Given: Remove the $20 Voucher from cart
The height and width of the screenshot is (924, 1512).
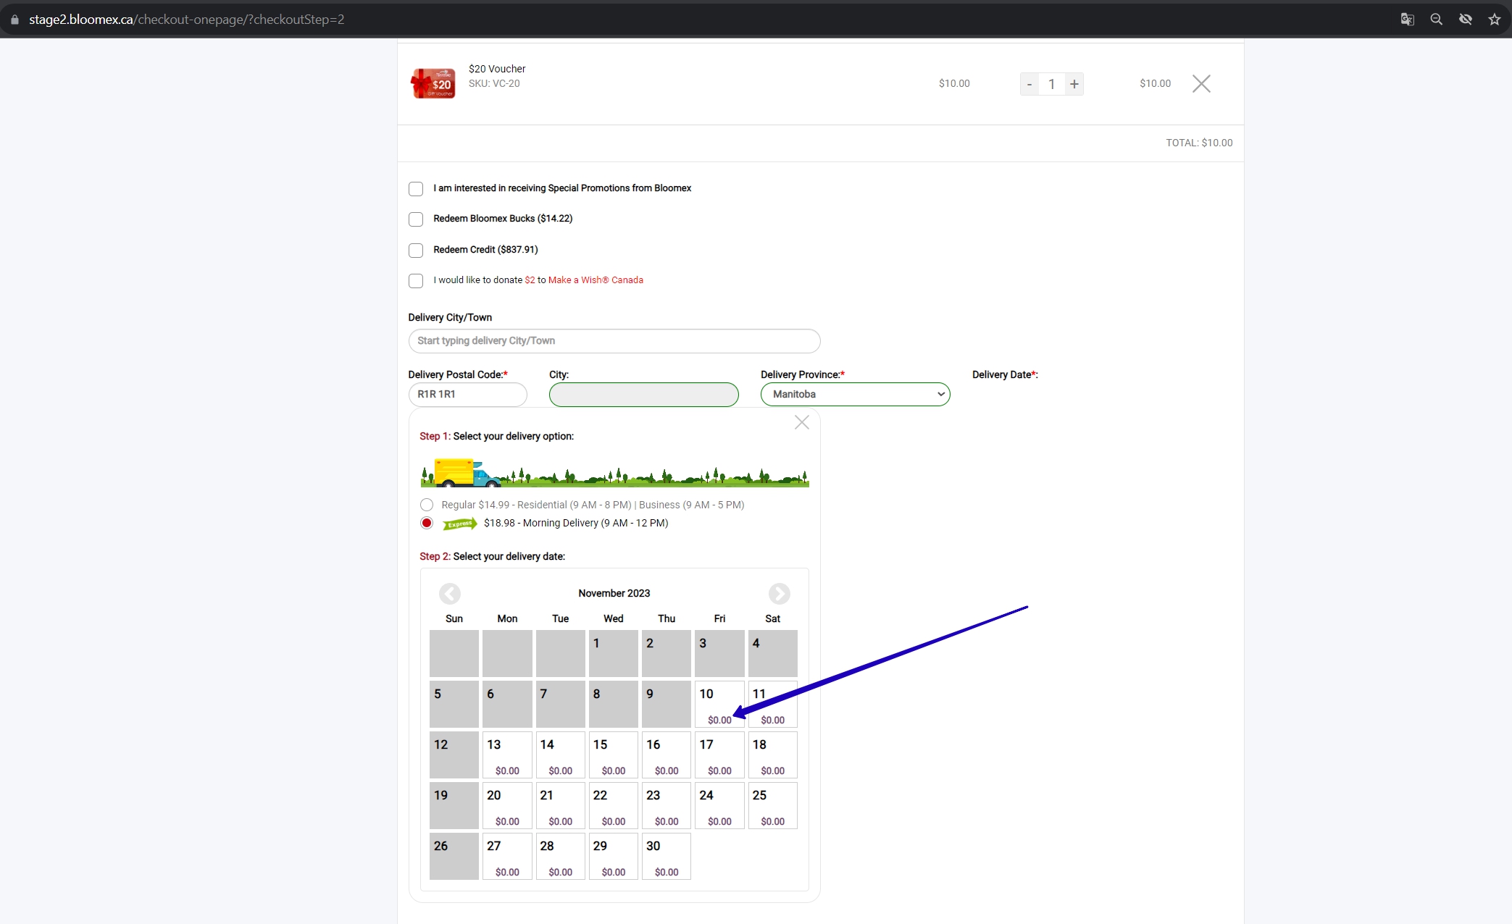Looking at the screenshot, I should click(x=1201, y=84).
